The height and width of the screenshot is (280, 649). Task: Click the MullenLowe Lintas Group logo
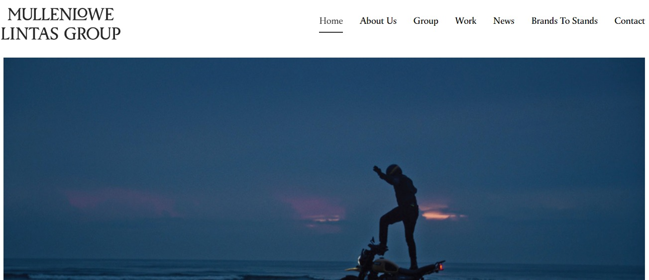coord(61,24)
